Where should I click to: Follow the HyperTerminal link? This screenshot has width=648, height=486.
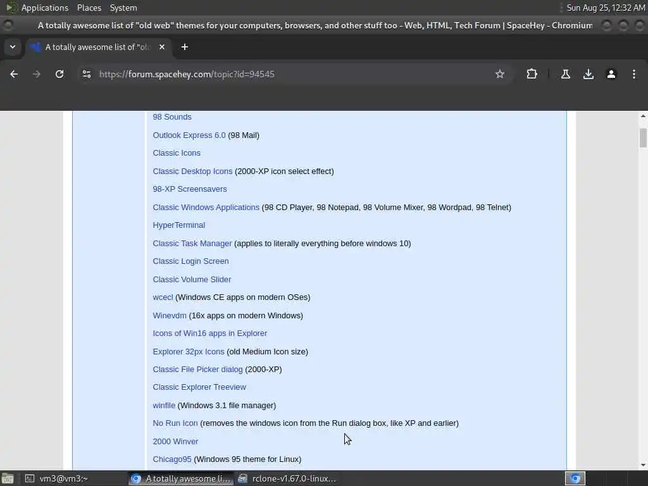coord(178,225)
